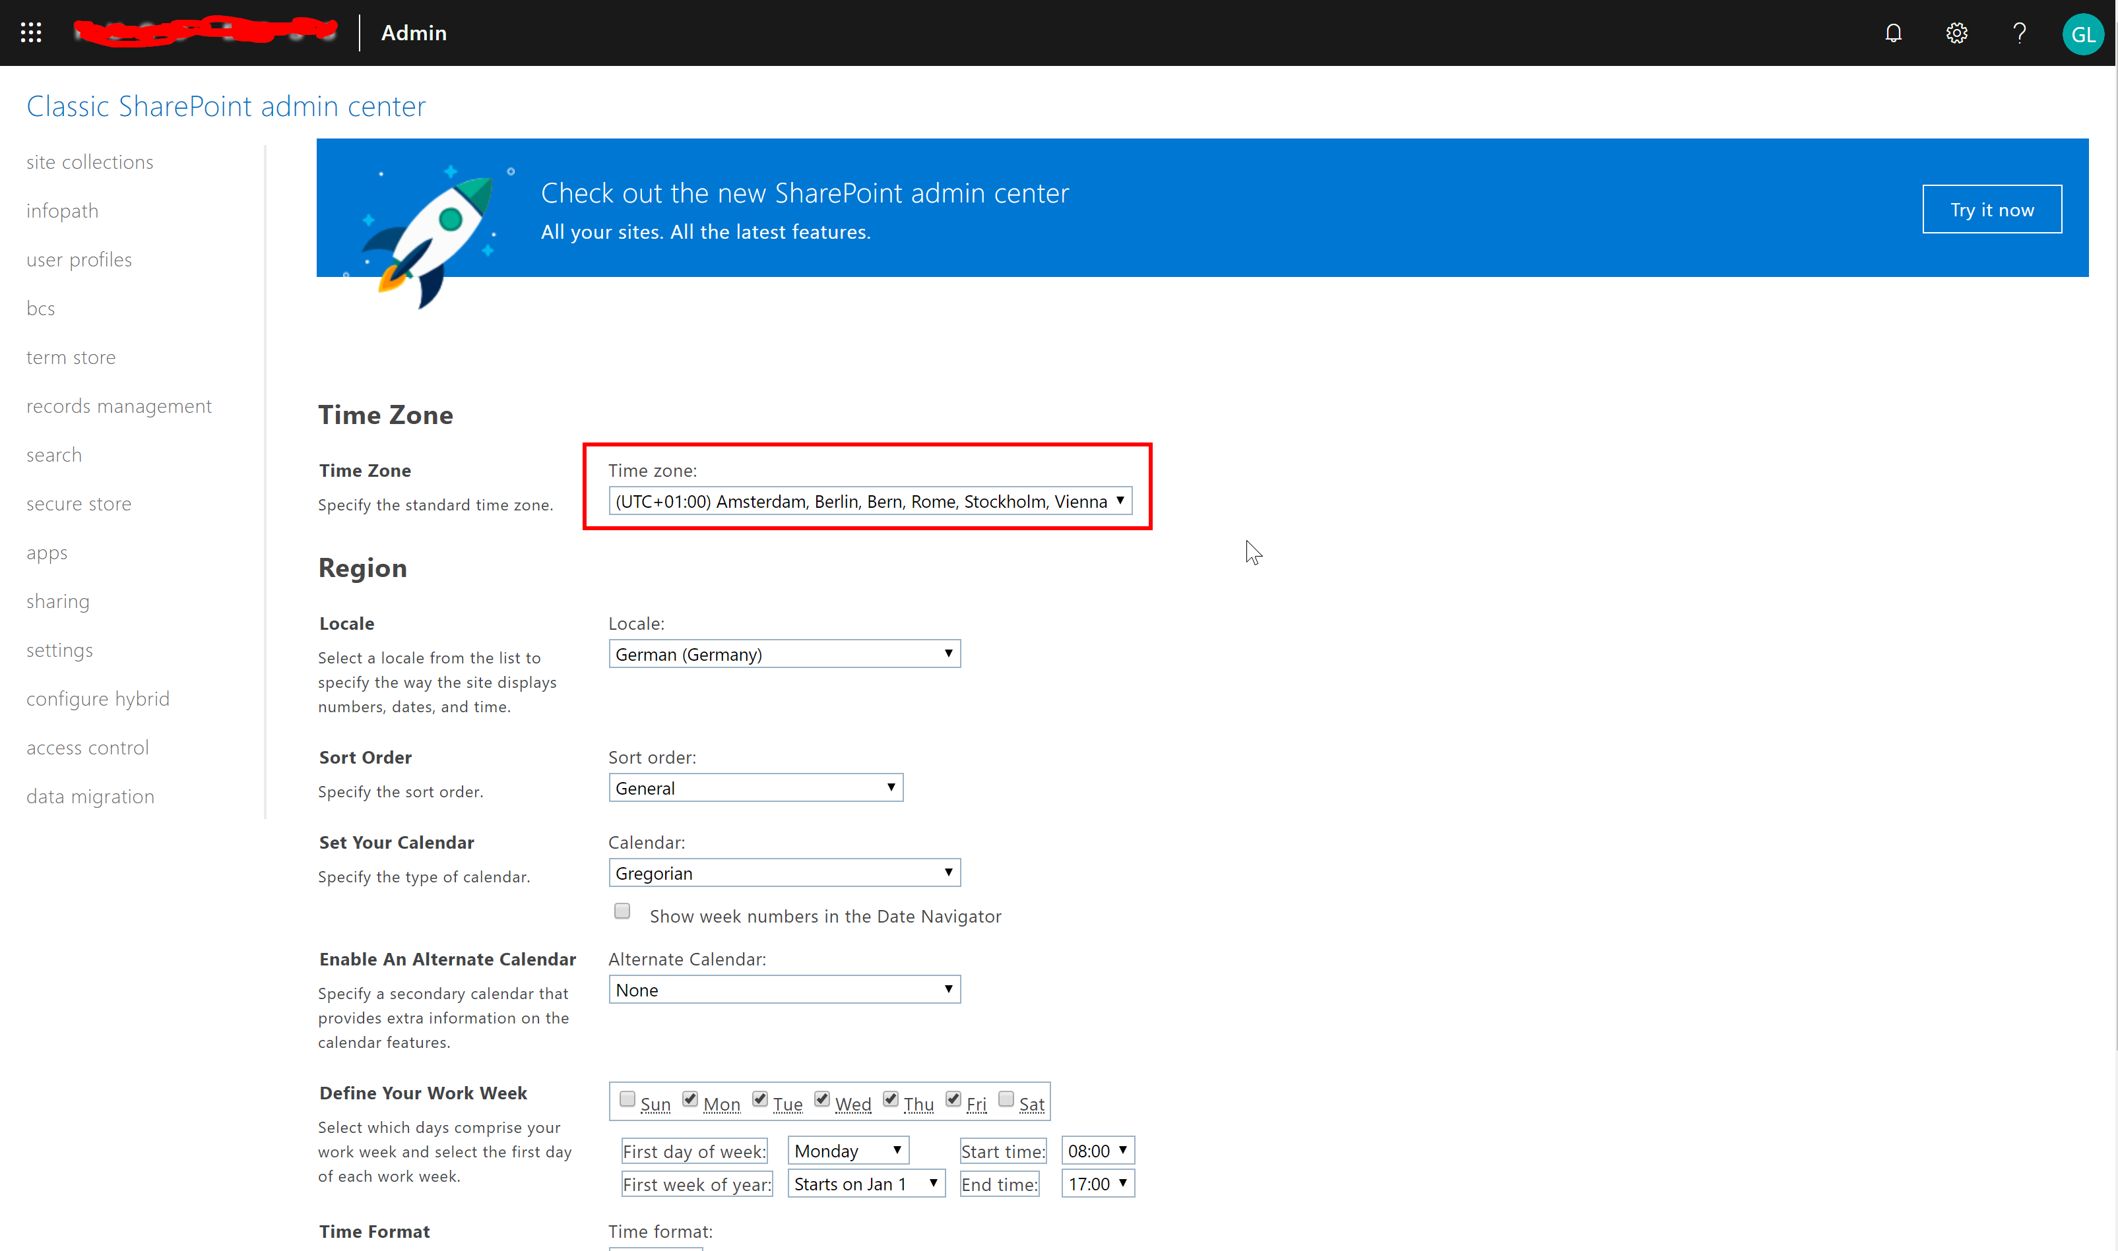The height and width of the screenshot is (1251, 2118).
Task: Click the Try it now button
Action: [1991, 209]
